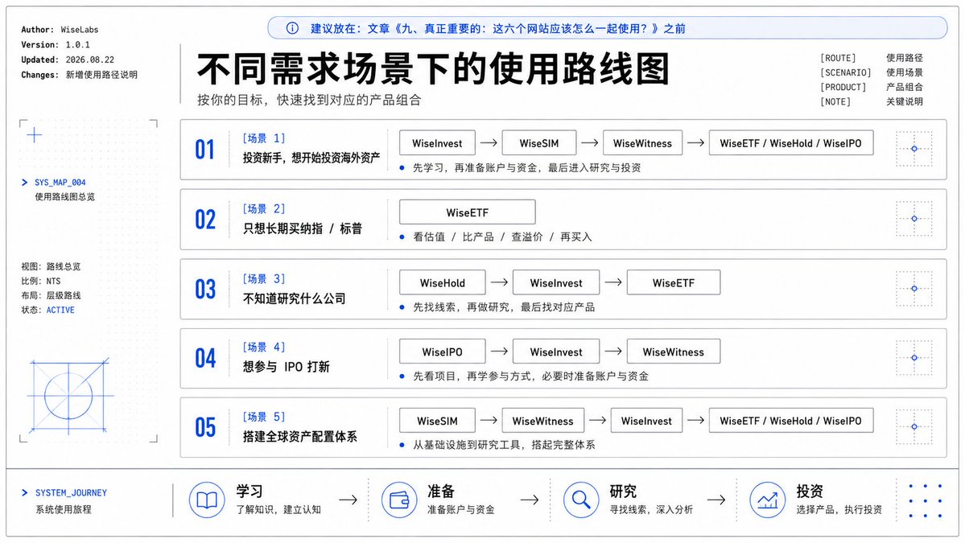This screenshot has width=965, height=543.
Task: Click the text 只想长期买纳指 / 标普
Action: pyautogui.click(x=302, y=228)
